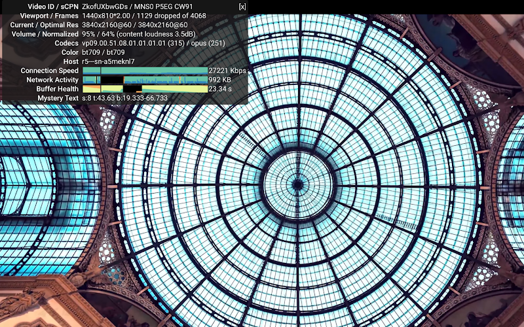This screenshot has width=524, height=327.
Task: Click the Color bt709 value
Action: click(x=103, y=52)
